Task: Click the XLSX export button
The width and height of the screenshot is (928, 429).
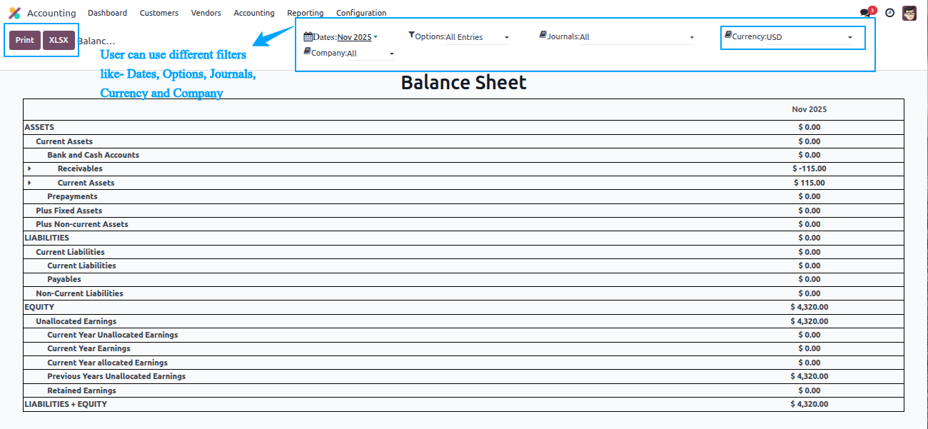Action: 59,40
